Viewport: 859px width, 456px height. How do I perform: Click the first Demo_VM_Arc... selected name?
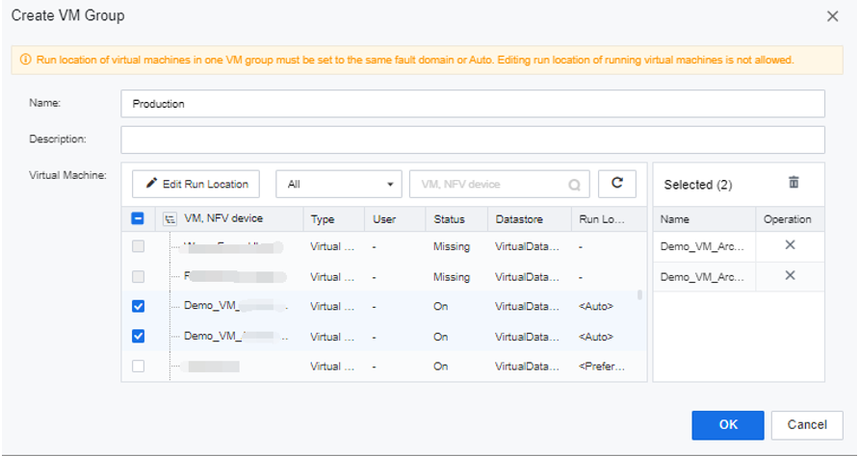[x=702, y=246]
